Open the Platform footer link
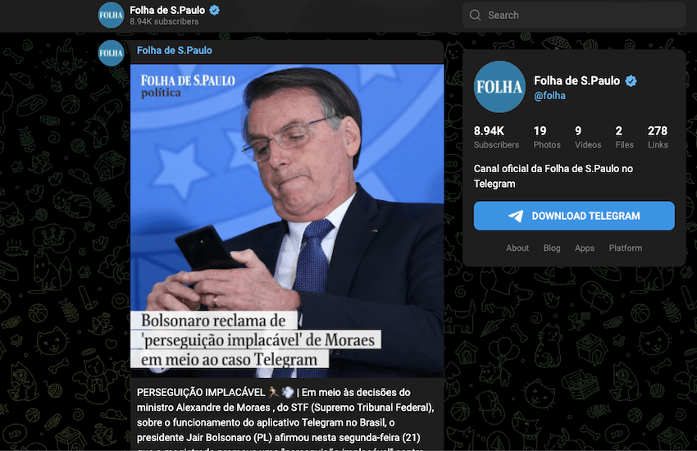The width and height of the screenshot is (697, 451). coord(626,248)
